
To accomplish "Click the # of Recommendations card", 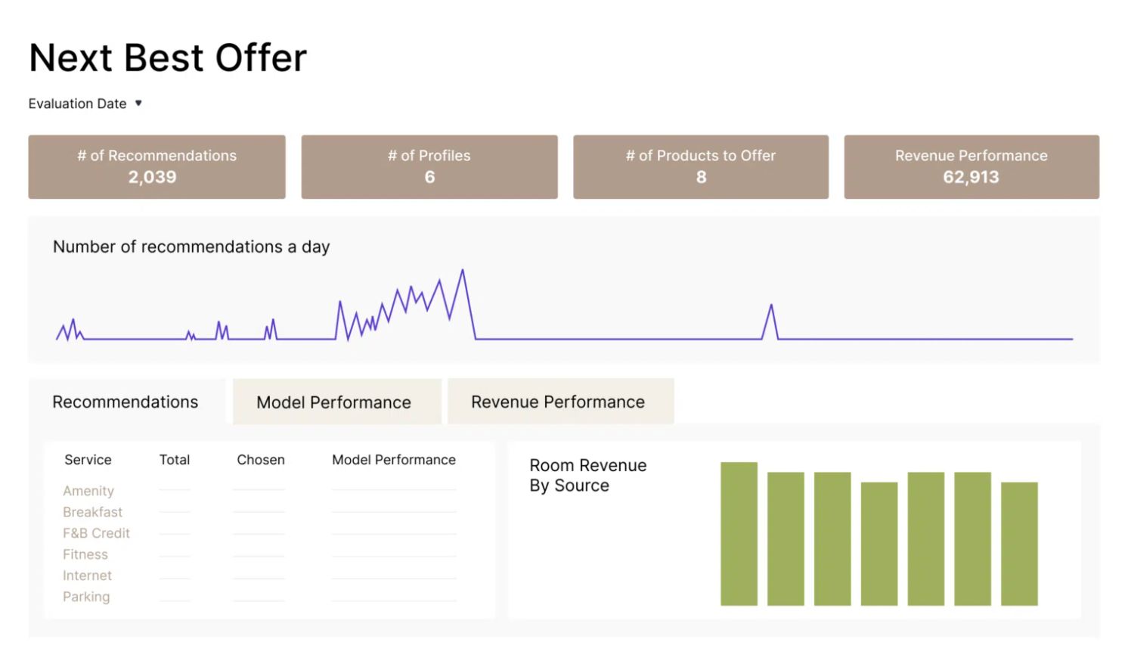I will [157, 167].
